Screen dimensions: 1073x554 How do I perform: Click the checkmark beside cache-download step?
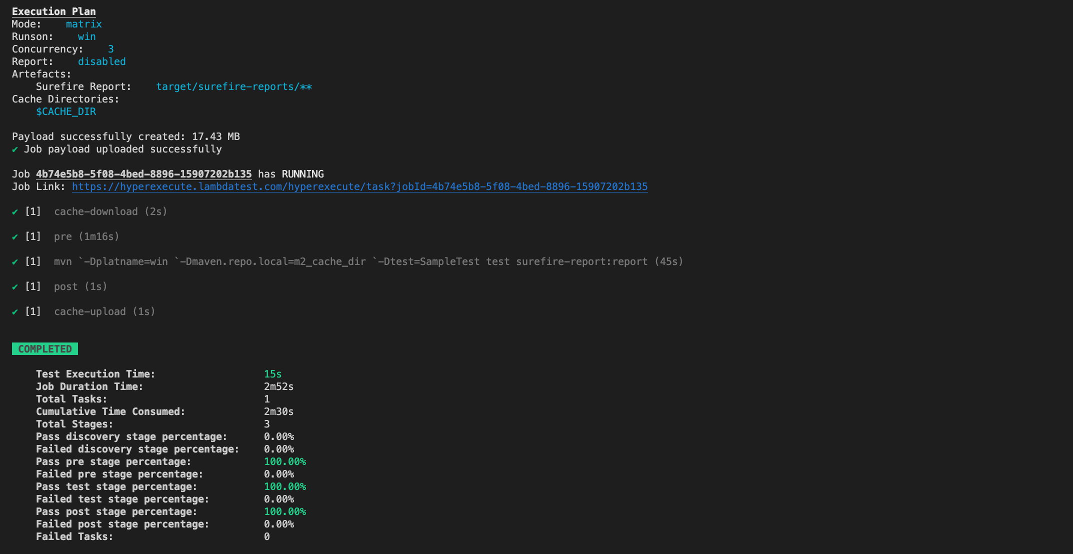click(x=15, y=212)
